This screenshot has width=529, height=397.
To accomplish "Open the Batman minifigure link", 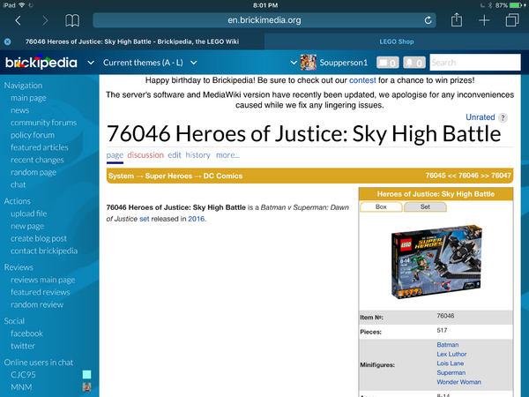I will [x=447, y=345].
